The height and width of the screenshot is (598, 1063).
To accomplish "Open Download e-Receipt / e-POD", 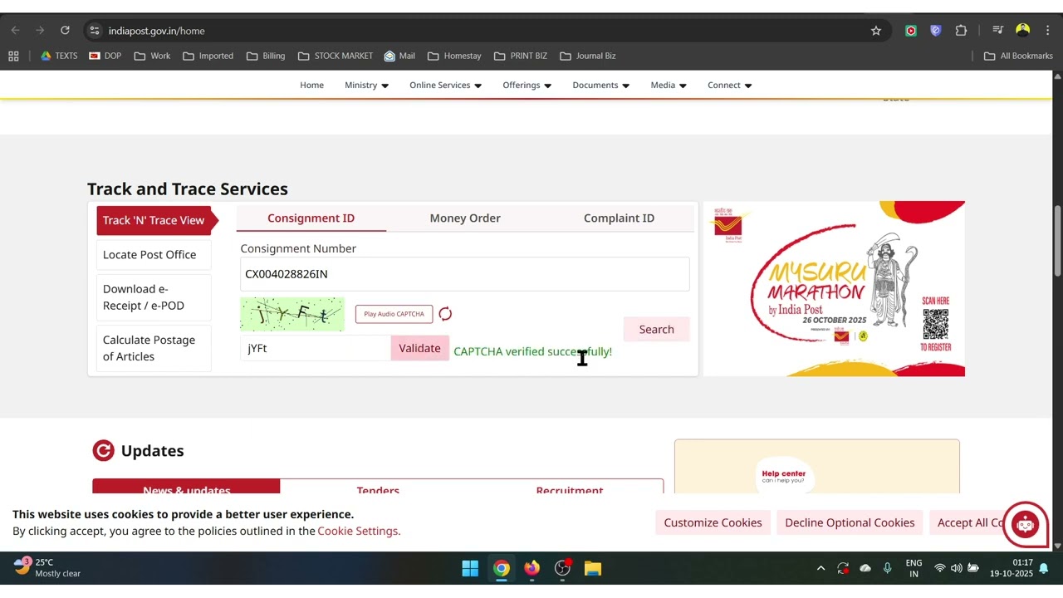I will click(154, 297).
